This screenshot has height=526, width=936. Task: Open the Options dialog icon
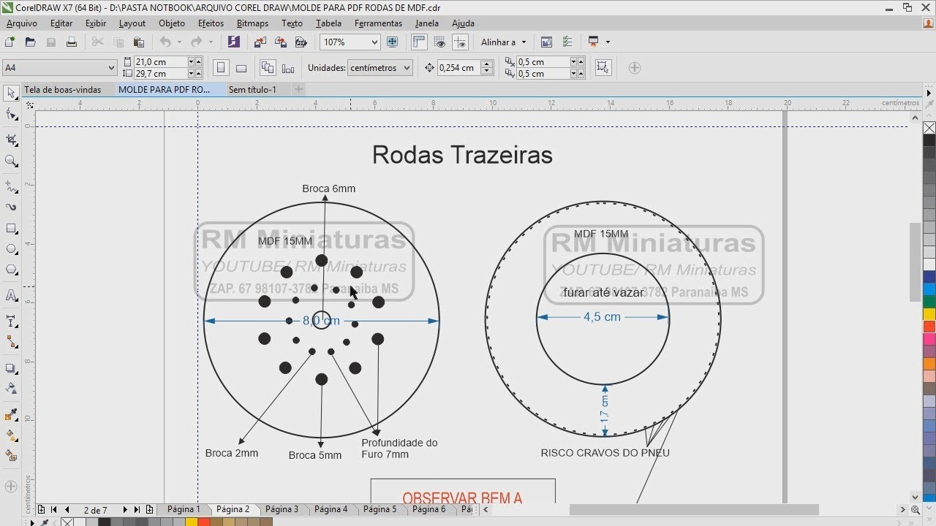(x=567, y=42)
